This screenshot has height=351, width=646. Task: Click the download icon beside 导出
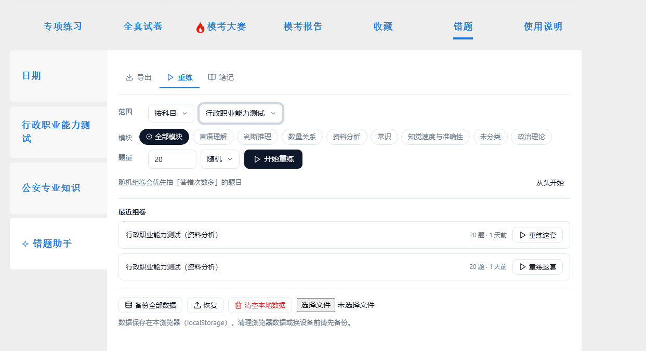(x=129, y=77)
